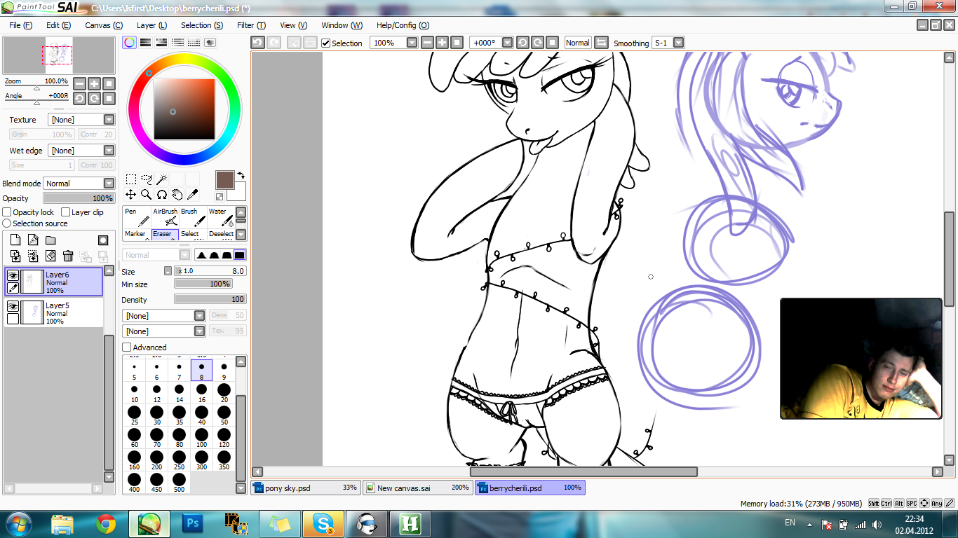Choose the Eraser tool
The width and height of the screenshot is (958, 538).
pyautogui.click(x=166, y=235)
